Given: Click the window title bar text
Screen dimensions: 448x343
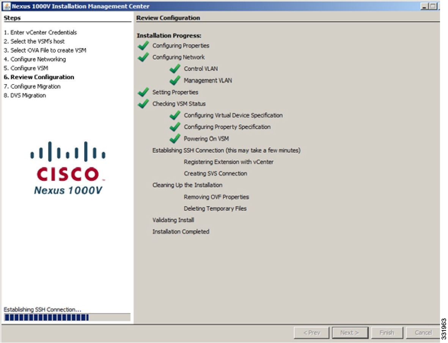Looking at the screenshot, I should (80, 6).
